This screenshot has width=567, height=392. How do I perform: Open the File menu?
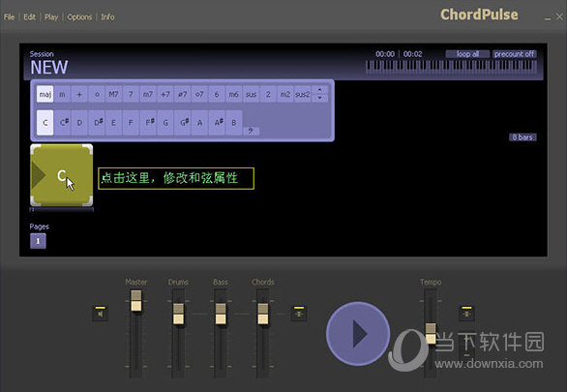(x=9, y=17)
